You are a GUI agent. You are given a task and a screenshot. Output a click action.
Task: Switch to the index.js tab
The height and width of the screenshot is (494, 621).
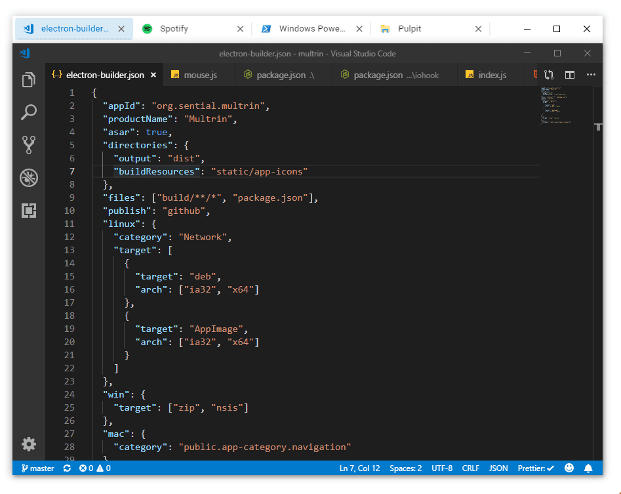click(487, 75)
